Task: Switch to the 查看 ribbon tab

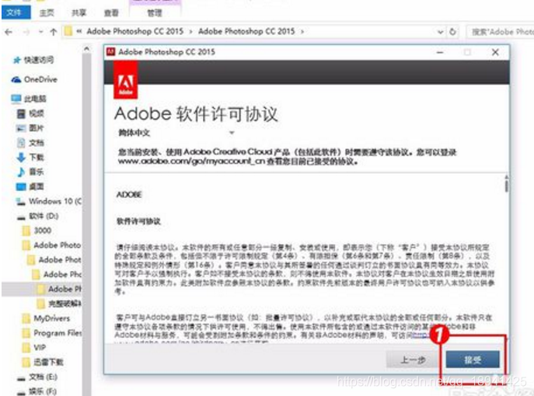Action: click(111, 13)
